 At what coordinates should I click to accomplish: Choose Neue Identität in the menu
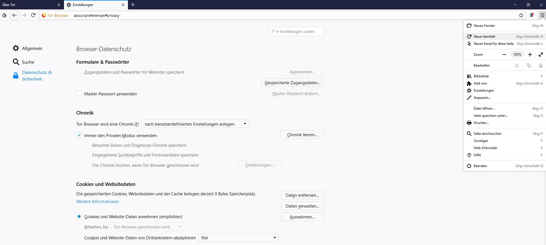point(505,37)
